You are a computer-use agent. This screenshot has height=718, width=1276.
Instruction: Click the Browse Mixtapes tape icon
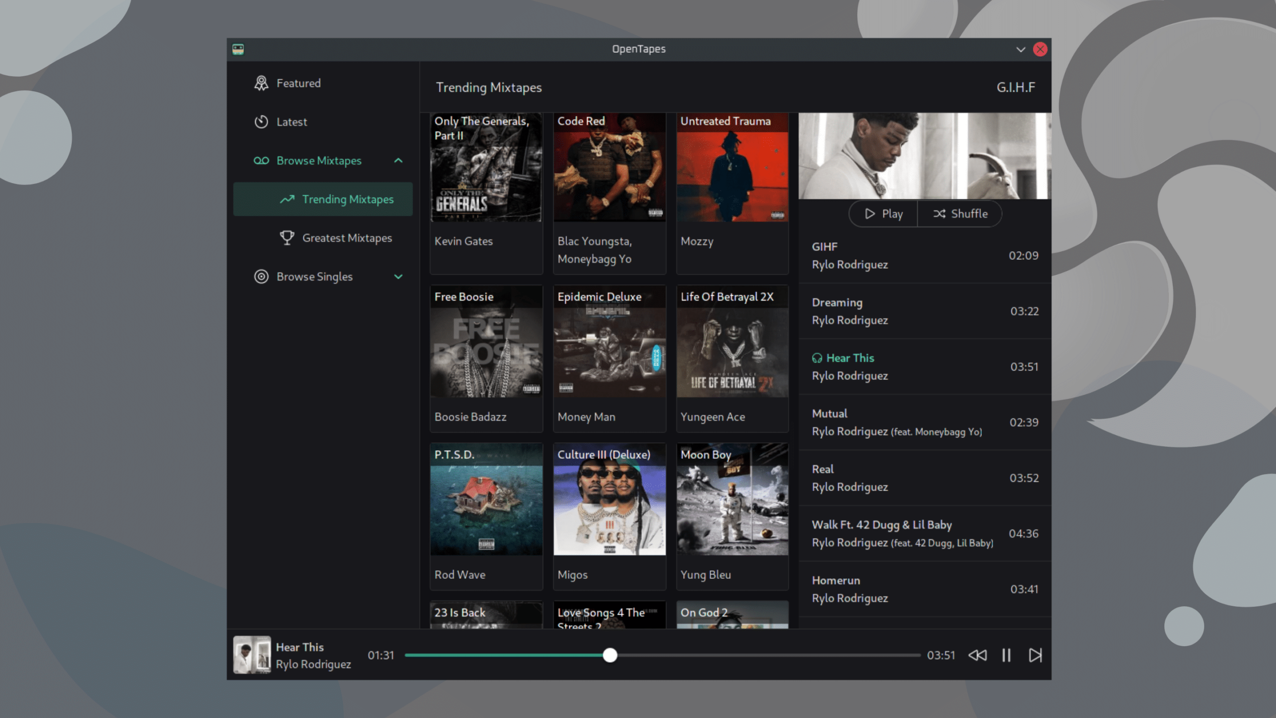261,161
